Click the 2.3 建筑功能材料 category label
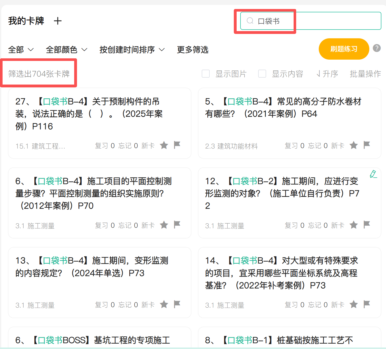 pyautogui.click(x=231, y=146)
